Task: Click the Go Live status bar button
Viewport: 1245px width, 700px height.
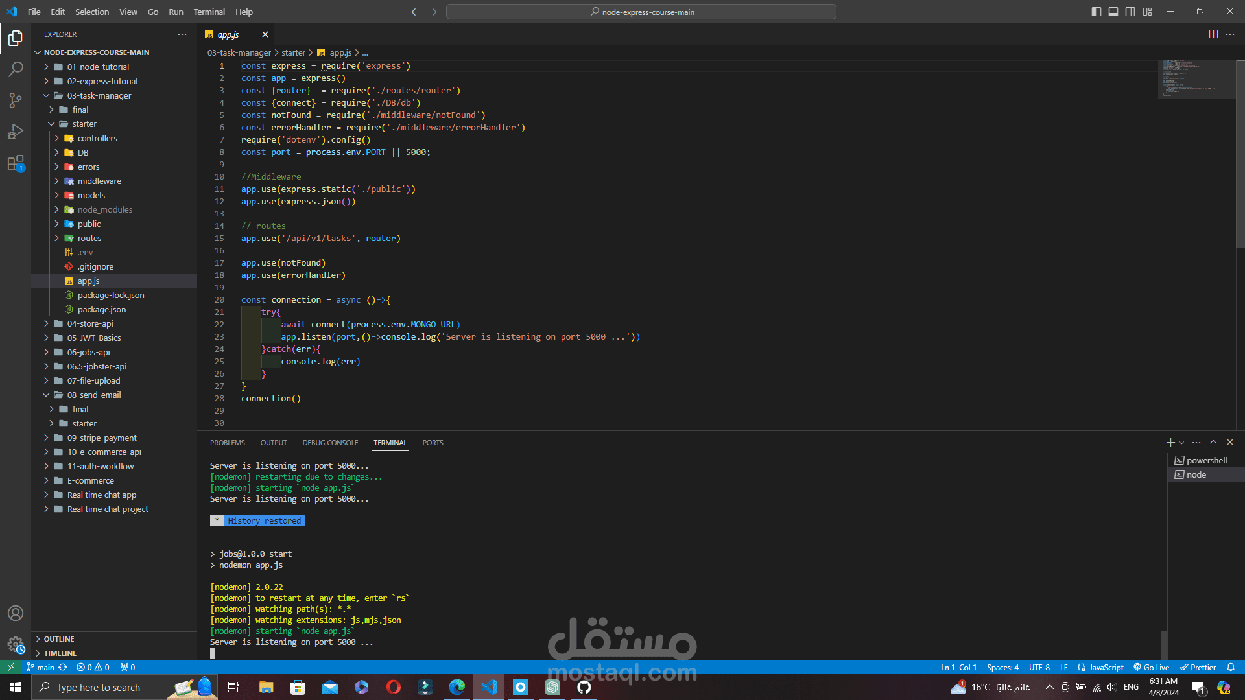Action: (1152, 667)
